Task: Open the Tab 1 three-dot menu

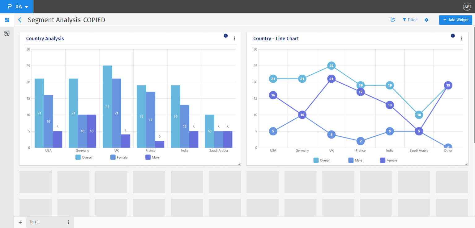Action: click(68, 222)
